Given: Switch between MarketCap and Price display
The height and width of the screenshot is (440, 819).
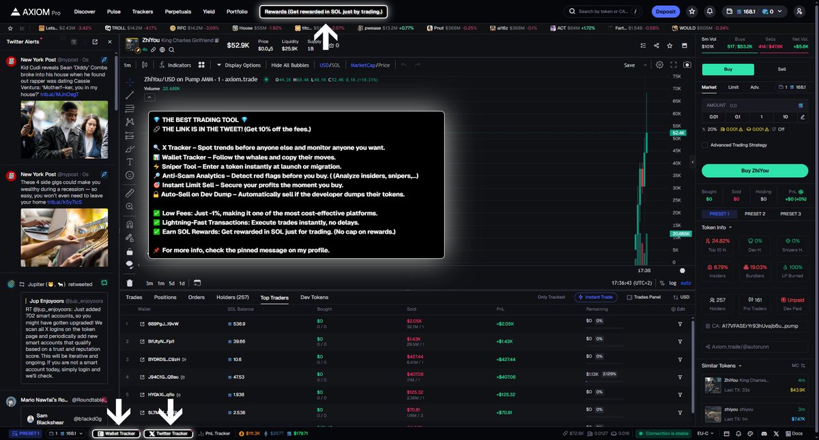Looking at the screenshot, I should 370,65.
